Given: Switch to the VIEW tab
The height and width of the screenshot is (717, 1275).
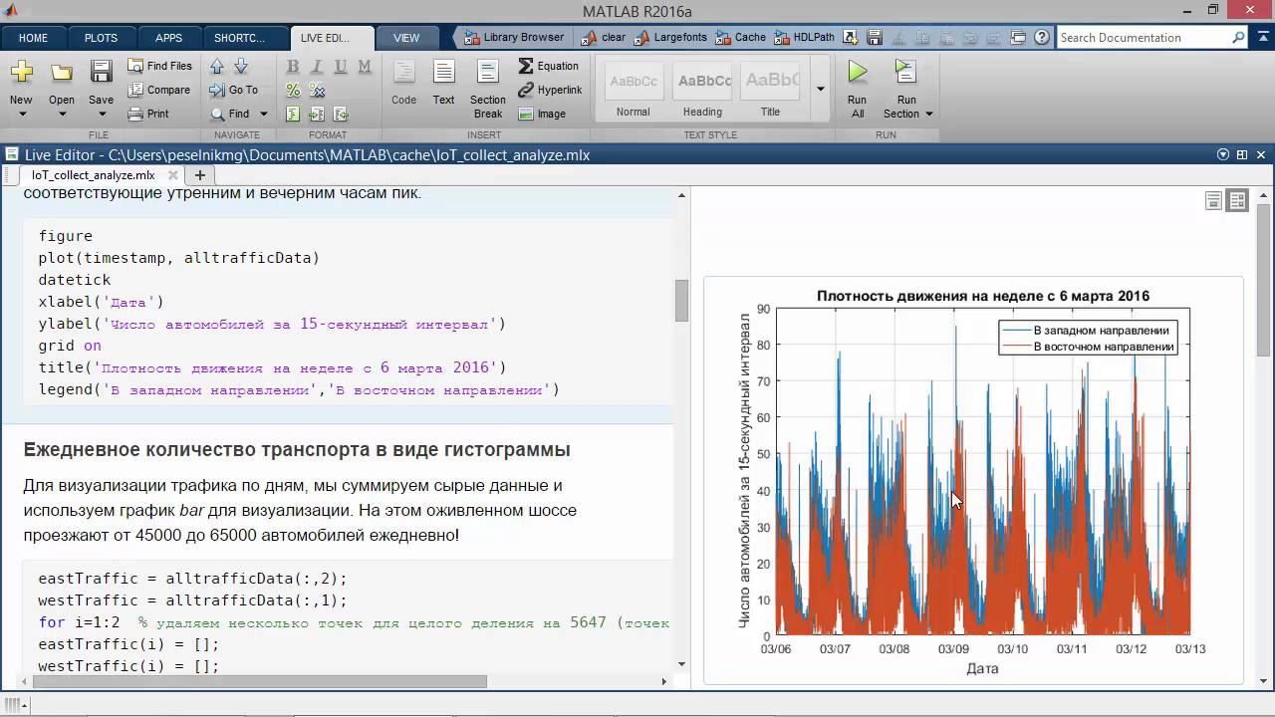Looking at the screenshot, I should 406,38.
